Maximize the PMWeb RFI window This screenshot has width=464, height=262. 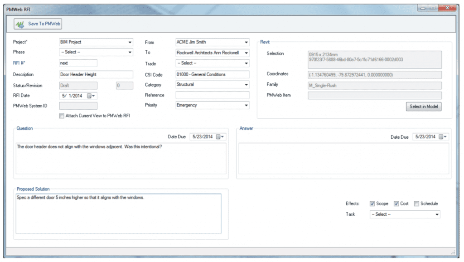pos(433,8)
